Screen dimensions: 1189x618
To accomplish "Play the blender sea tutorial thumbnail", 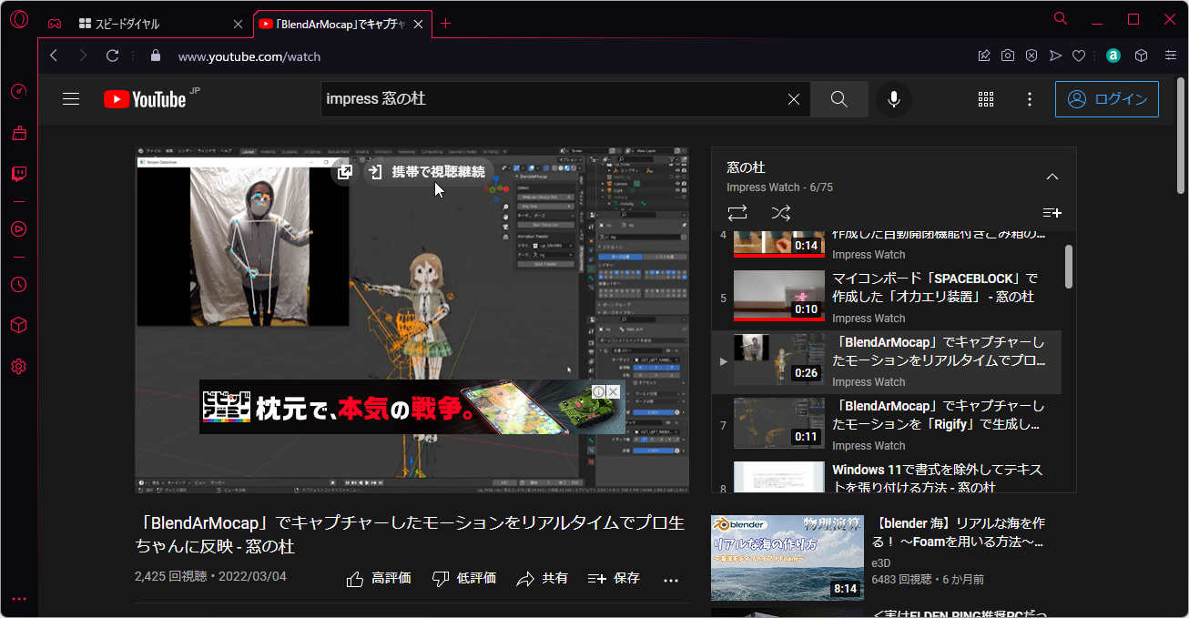I will (787, 557).
